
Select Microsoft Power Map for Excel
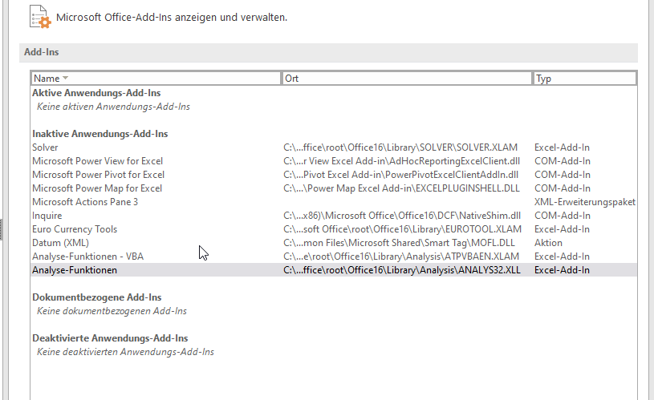[x=334, y=188]
